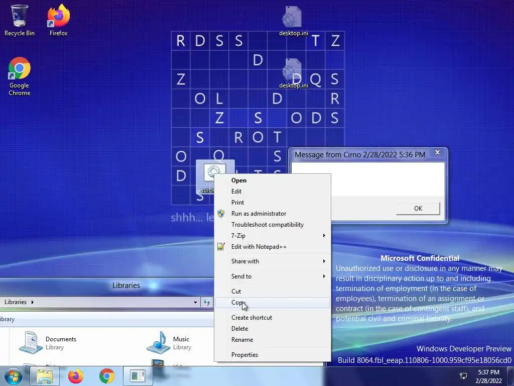Viewport: 514px width, 386px height.
Task: Choose Edit from the context menu
Action: (272, 191)
